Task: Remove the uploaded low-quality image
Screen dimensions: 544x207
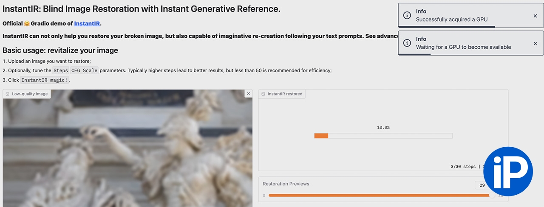Action: pyautogui.click(x=249, y=94)
